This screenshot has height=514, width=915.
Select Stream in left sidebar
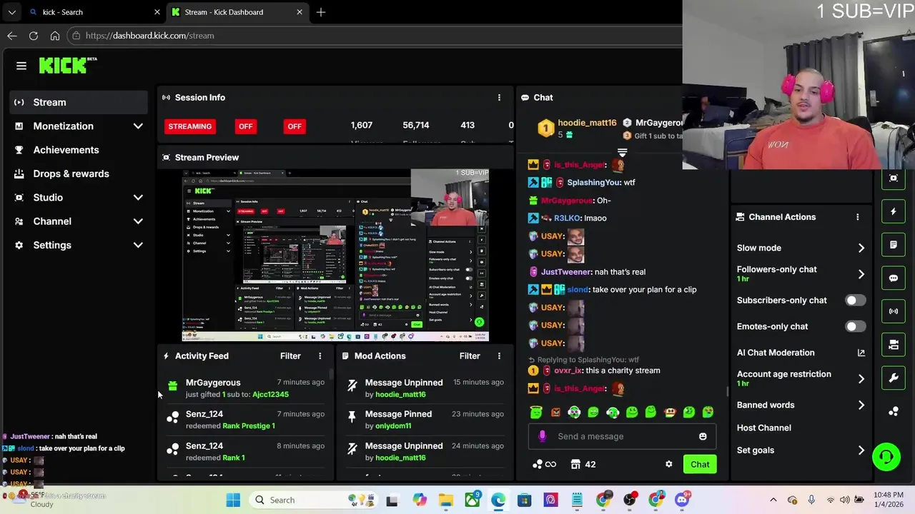79,102
